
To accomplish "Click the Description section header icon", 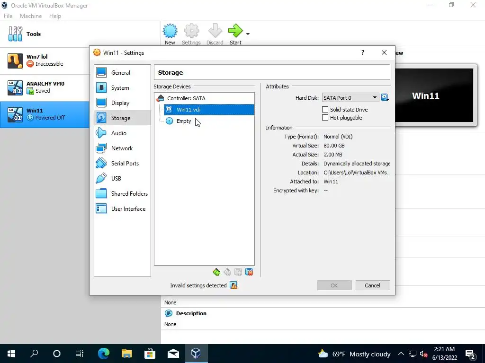I will (169, 313).
